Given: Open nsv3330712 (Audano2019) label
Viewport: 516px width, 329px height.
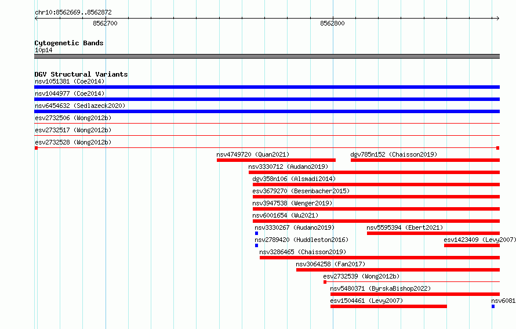Looking at the screenshot, I should coord(288,167).
